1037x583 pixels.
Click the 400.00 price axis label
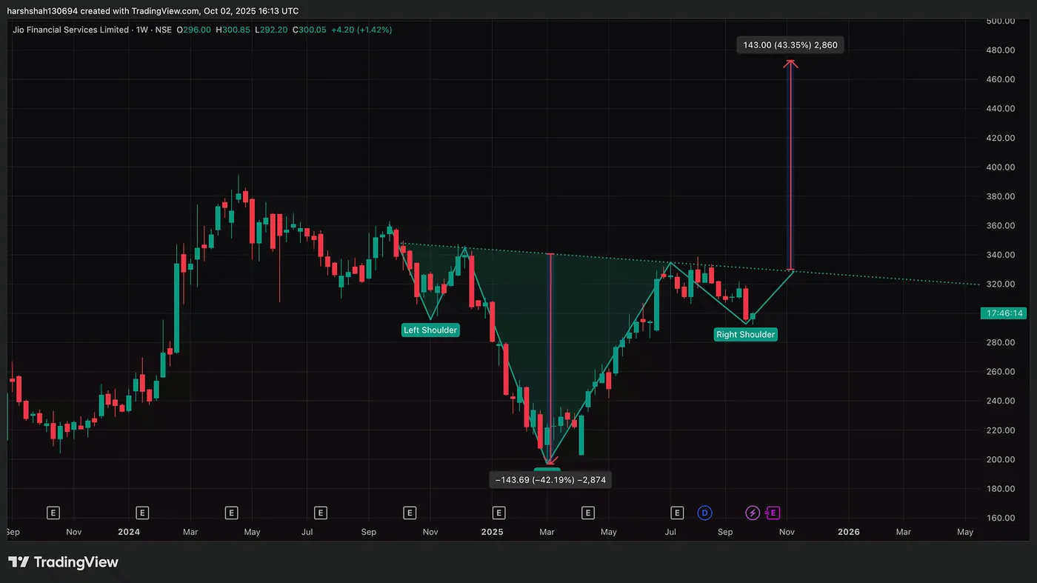1000,167
